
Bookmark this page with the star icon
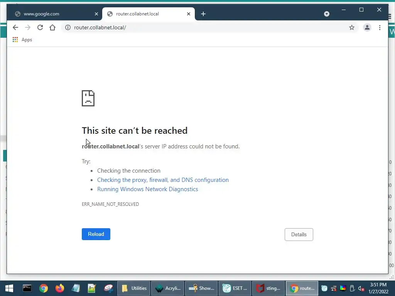[x=352, y=27]
